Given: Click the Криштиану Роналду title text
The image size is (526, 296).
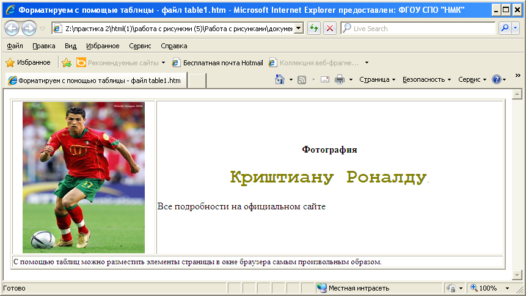Looking at the screenshot, I should coord(328,177).
